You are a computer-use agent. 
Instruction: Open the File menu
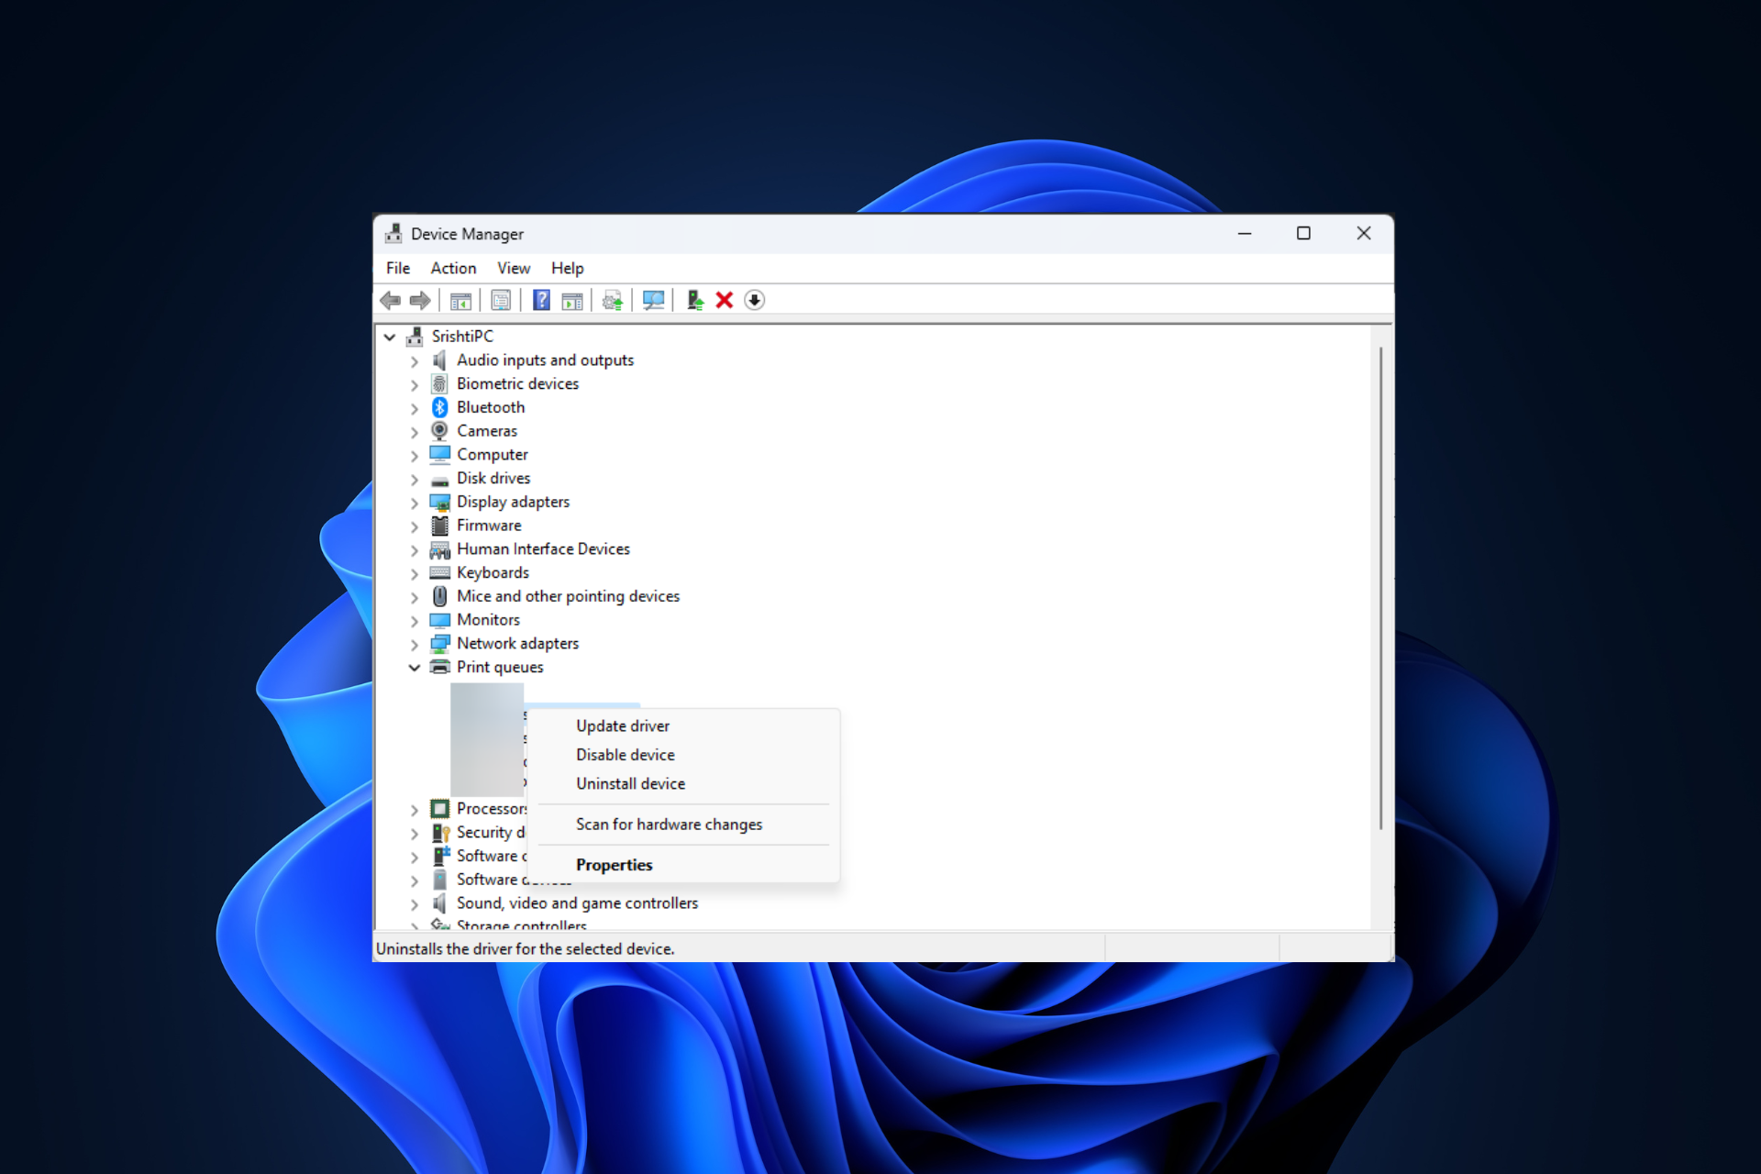398,268
